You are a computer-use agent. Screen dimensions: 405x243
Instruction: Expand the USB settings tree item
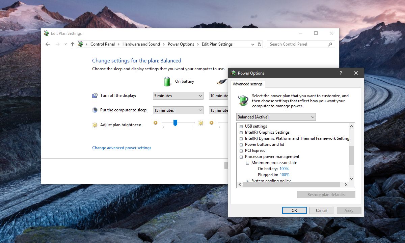click(241, 126)
